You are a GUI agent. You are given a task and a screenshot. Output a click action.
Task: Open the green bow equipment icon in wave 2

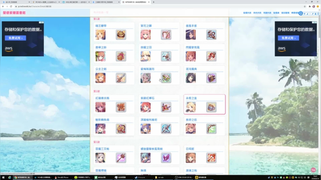(211, 129)
